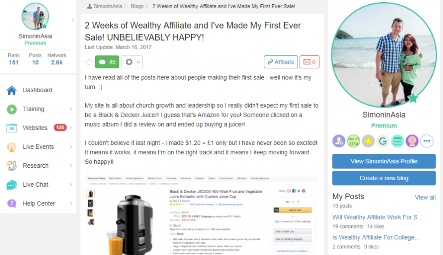
Task: Click the Websites W icon
Action: [12, 128]
